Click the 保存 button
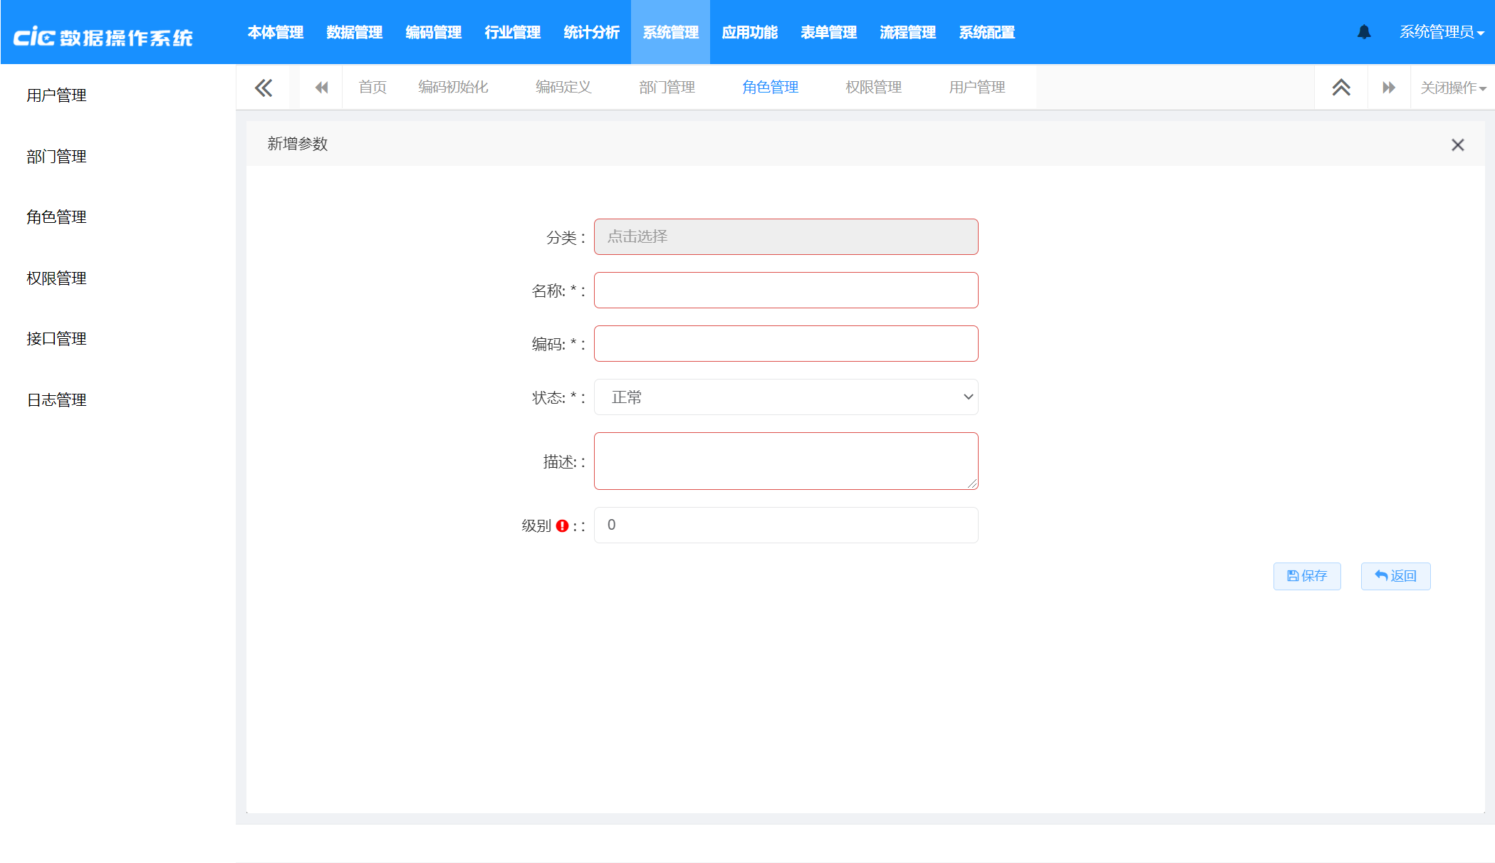 pyautogui.click(x=1306, y=576)
